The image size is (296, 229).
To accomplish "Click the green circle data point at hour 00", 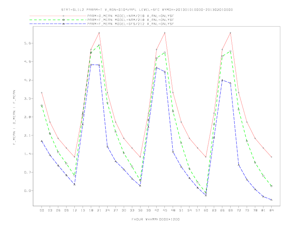I will [x=42, y=106].
